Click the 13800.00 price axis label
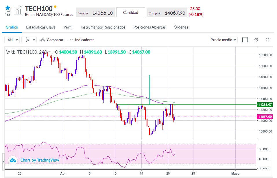 pos(265,131)
